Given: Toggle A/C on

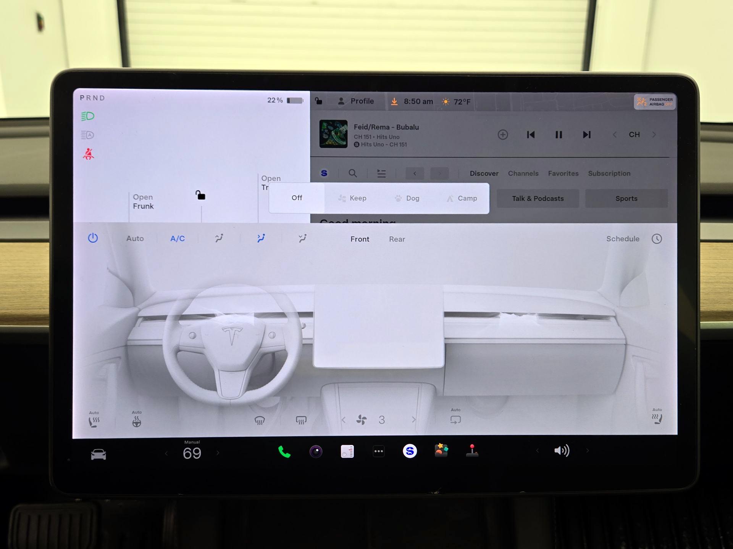Looking at the screenshot, I should coord(177,238).
